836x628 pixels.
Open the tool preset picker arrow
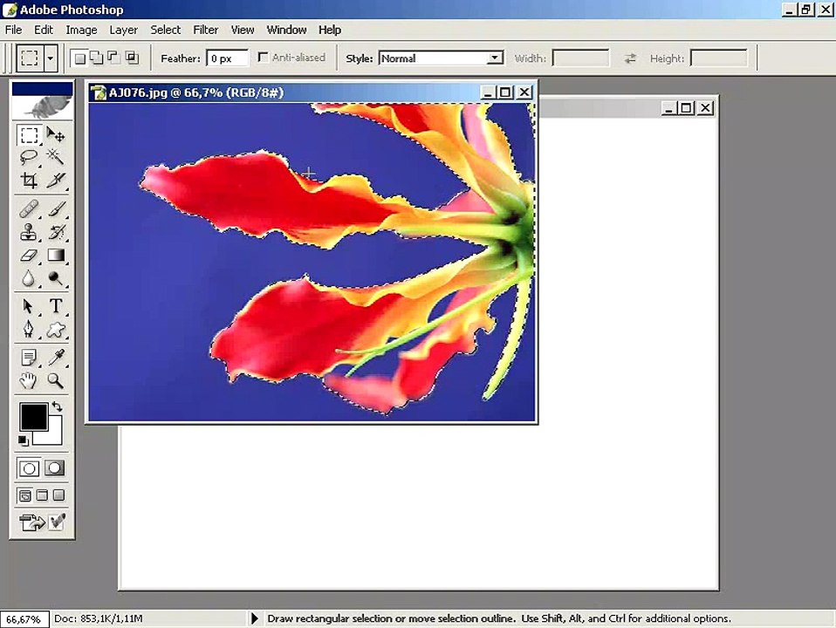(50, 58)
